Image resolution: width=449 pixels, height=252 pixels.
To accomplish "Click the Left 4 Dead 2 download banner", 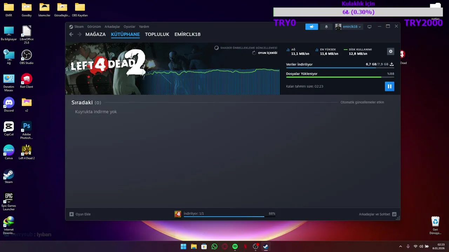I will (x=107, y=68).
